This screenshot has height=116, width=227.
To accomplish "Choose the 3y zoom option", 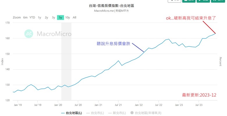I will pyautogui.click(x=54, y=18).
